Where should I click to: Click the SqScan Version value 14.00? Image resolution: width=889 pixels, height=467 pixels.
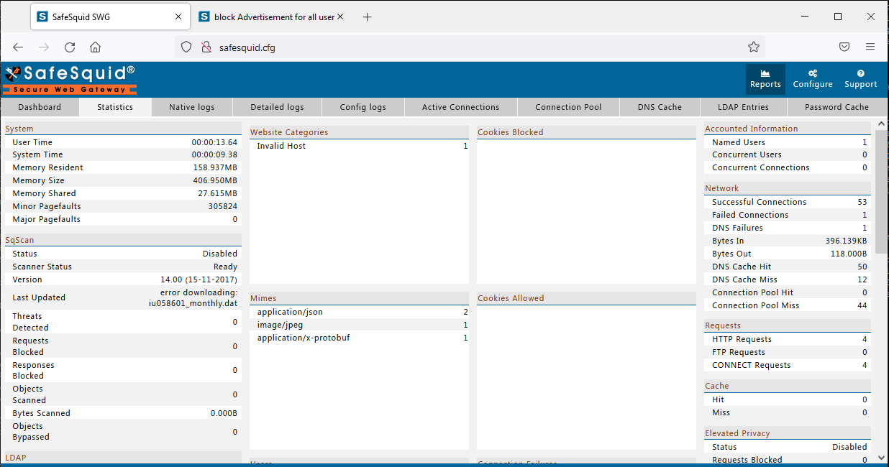click(x=199, y=279)
